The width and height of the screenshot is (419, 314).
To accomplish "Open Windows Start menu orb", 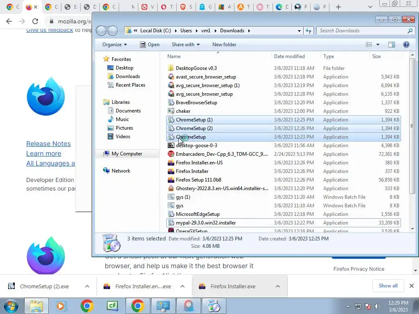I will (11, 306).
